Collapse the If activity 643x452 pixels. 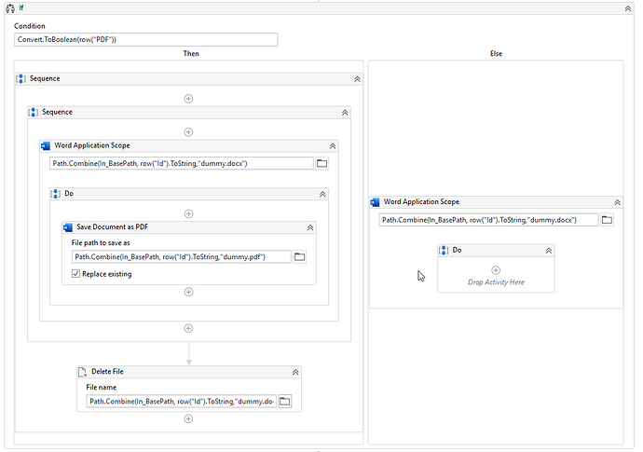click(628, 7)
